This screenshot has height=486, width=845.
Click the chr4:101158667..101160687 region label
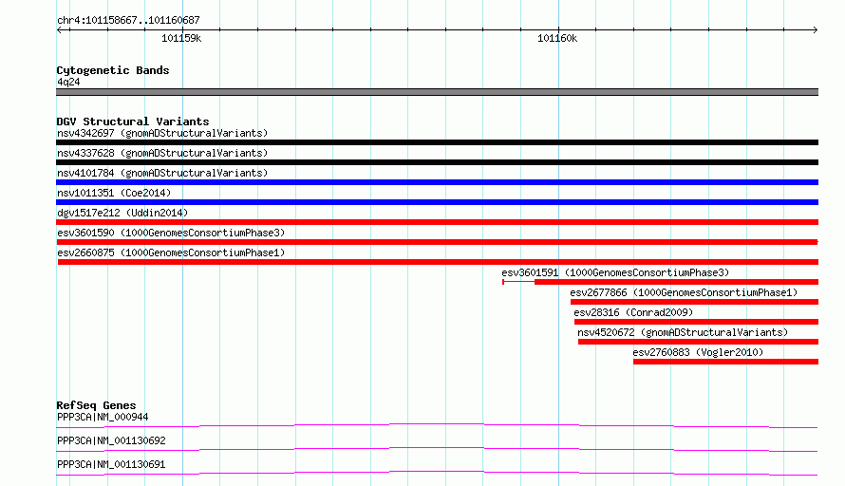click(128, 20)
